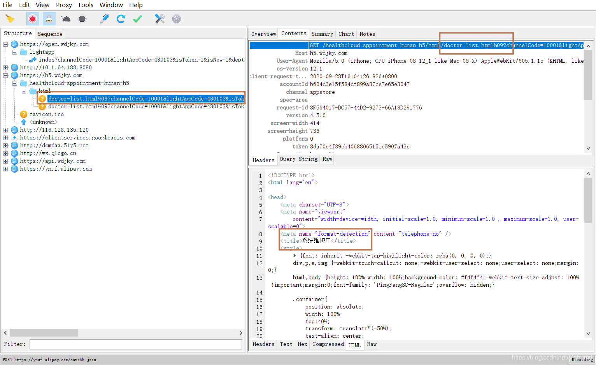Screen dimensions: 596x365
Task: Expand the http://dcmdaa.51y5.net node
Action: 5,145
